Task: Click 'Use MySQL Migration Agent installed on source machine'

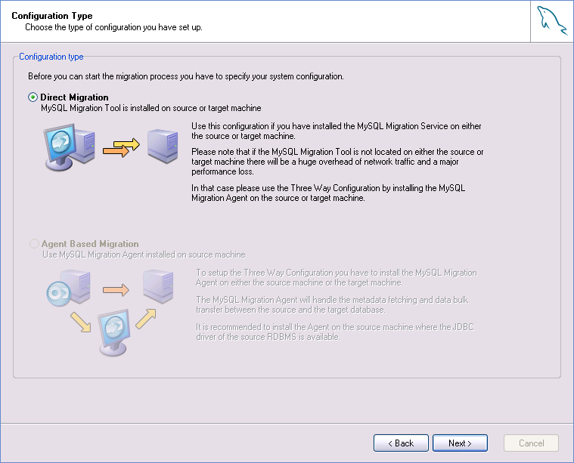Action: (x=144, y=255)
